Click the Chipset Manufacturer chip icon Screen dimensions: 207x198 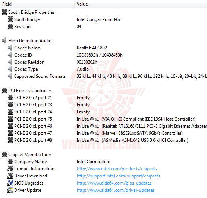[4, 155]
